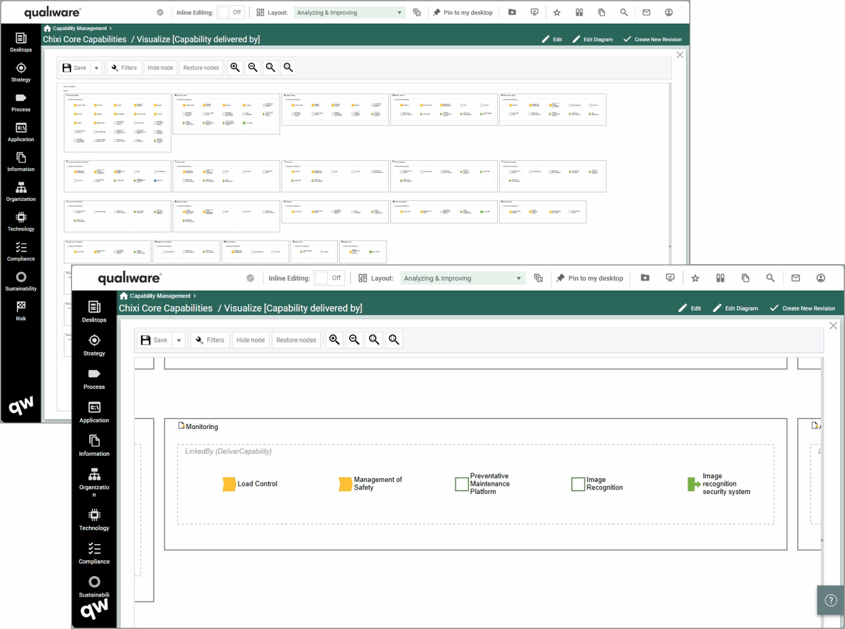Click Edit in back window title bar
This screenshot has height=629, width=845.
click(x=552, y=39)
